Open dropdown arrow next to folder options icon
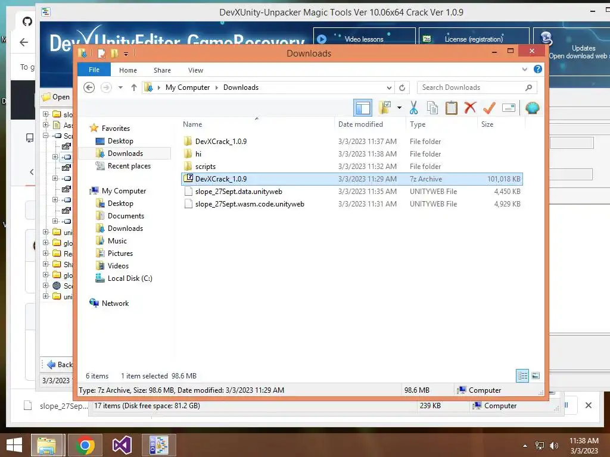Viewport: 610px width, 457px height. coord(399,108)
